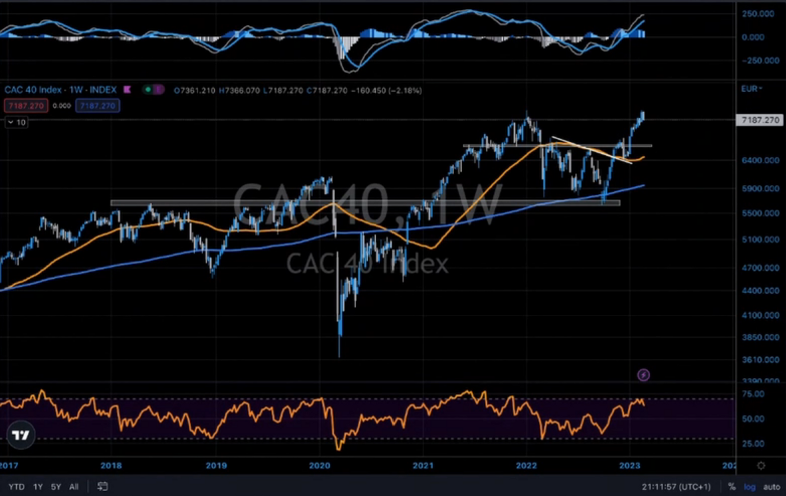The width and height of the screenshot is (786, 496).
Task: Open the go-to-date calendar icon
Action: [x=102, y=486]
